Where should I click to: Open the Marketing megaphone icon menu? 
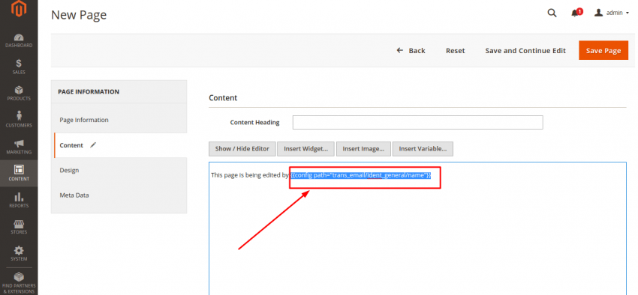19,144
